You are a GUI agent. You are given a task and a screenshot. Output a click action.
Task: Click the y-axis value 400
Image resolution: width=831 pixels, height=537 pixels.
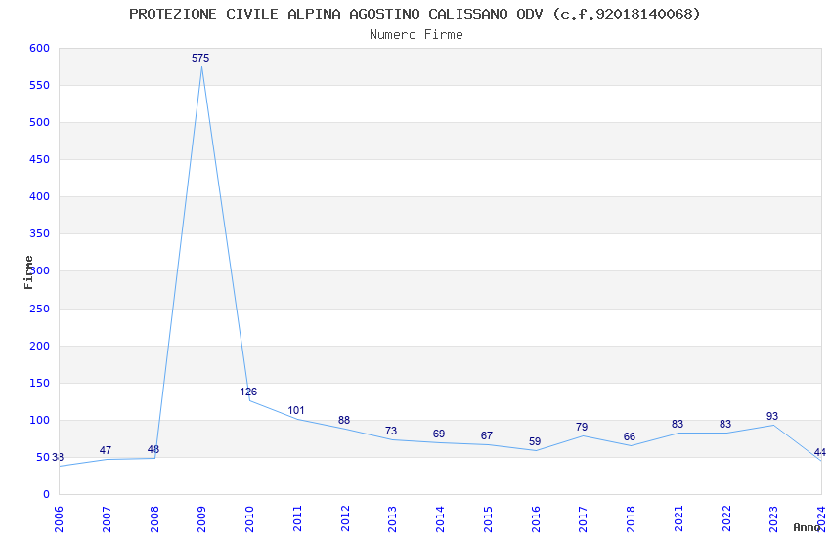point(40,196)
